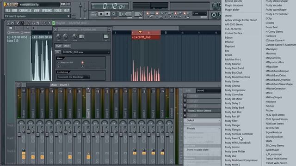
Task: Click the note icon tab in playlist browser
Action: 27,28
